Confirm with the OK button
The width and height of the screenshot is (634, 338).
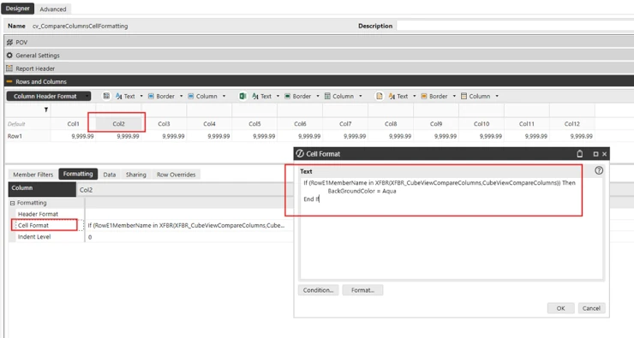tap(560, 308)
